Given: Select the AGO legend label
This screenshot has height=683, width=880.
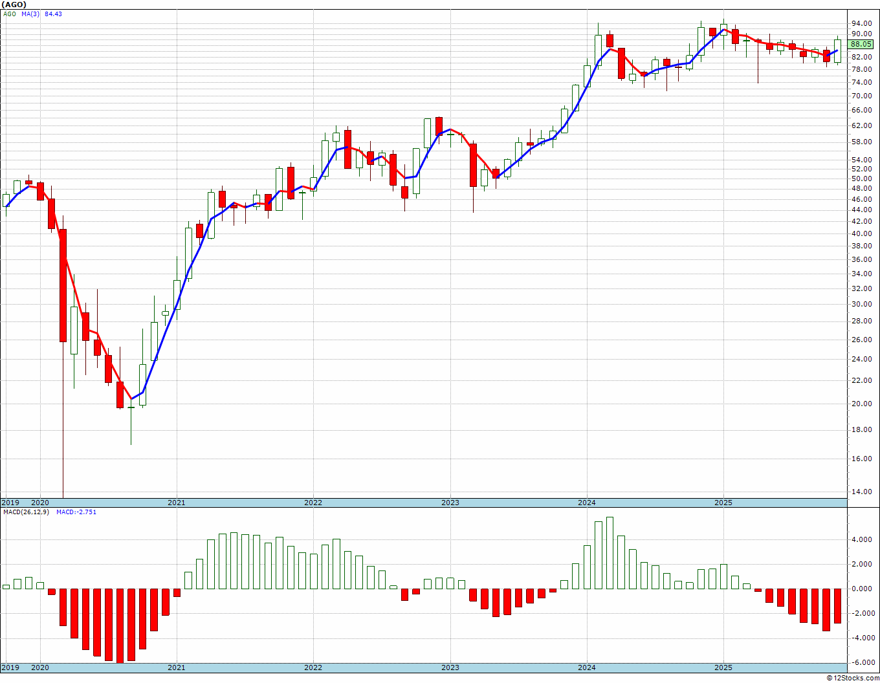Looking at the screenshot, I should point(9,14).
